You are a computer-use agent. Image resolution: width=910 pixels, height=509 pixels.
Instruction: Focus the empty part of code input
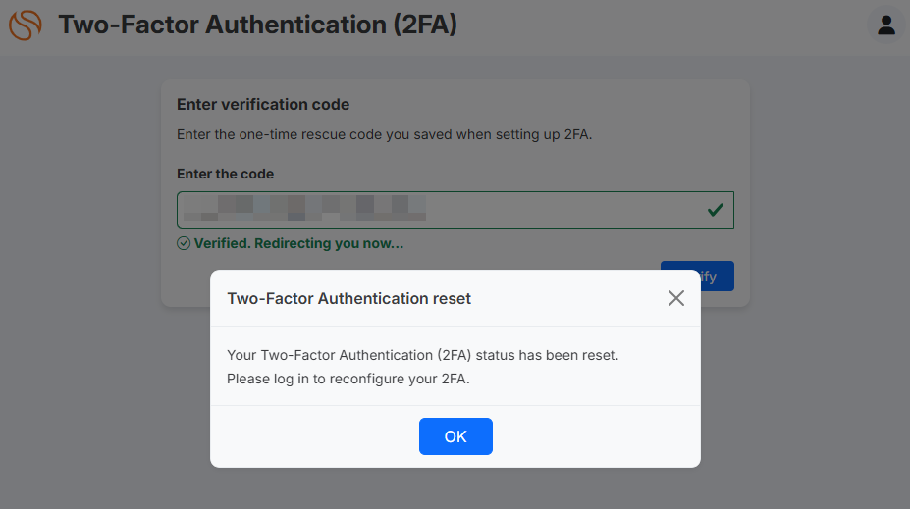[x=562, y=210]
